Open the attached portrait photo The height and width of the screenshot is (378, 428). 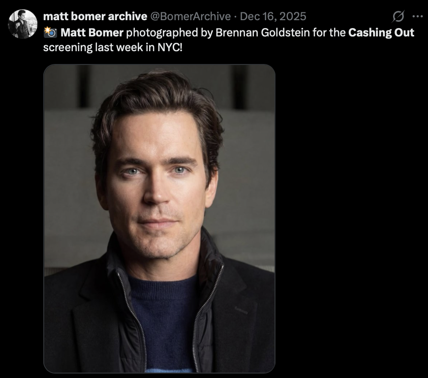point(159,218)
